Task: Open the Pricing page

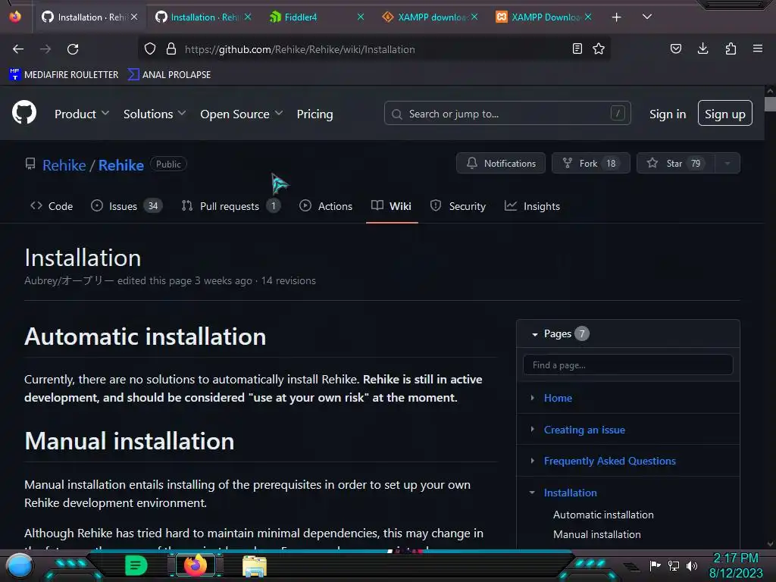Action: tap(314, 114)
